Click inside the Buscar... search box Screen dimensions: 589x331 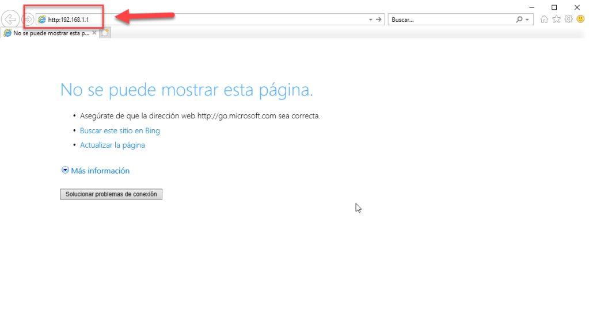point(449,20)
